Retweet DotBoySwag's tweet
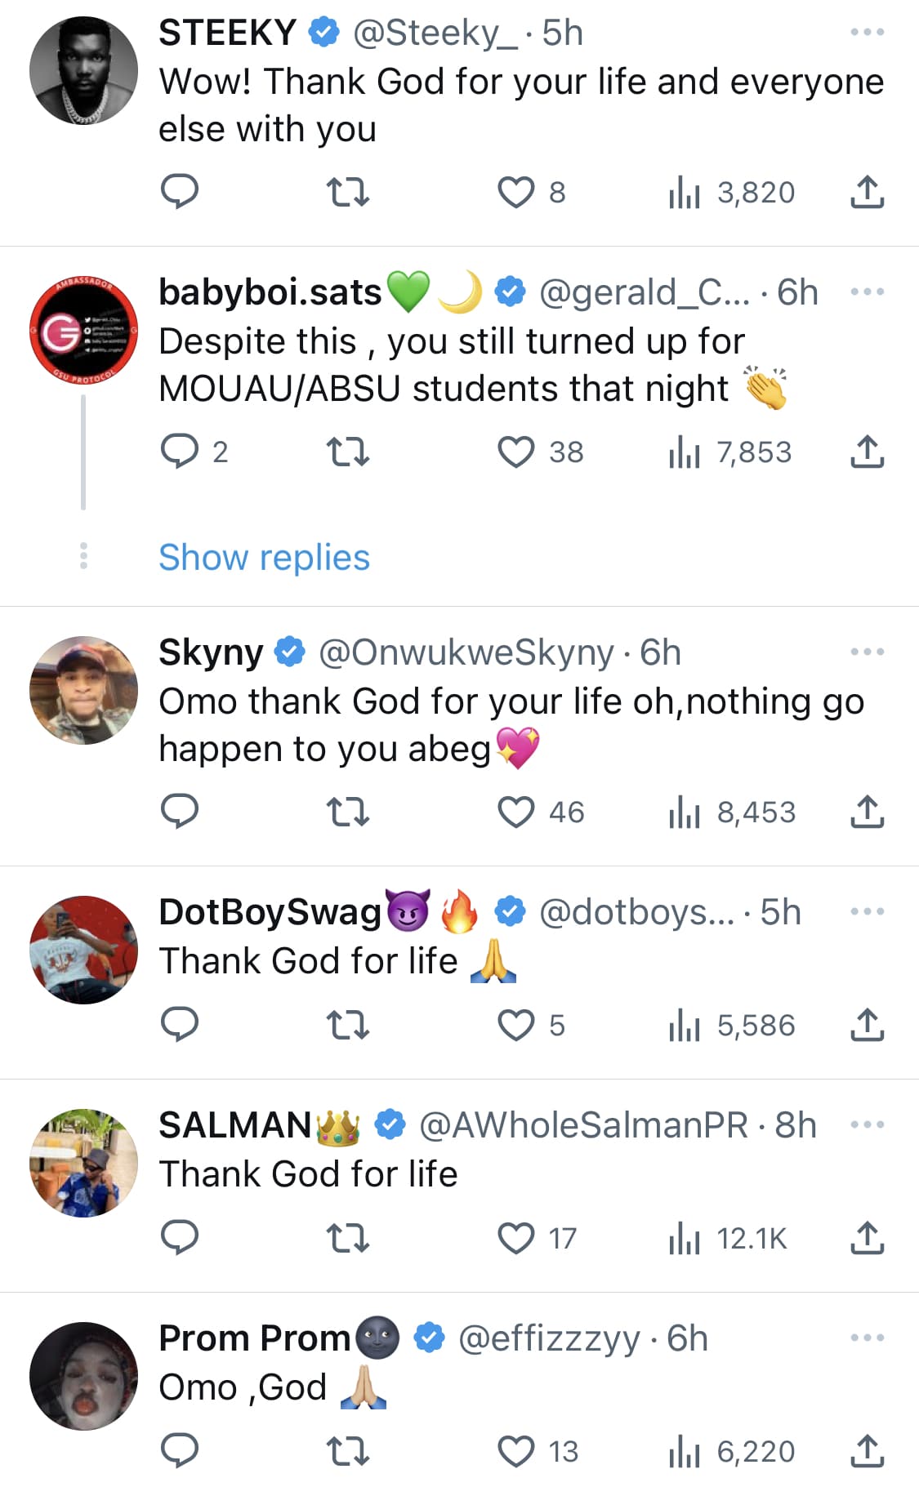This screenshot has width=919, height=1487. coord(348,1025)
